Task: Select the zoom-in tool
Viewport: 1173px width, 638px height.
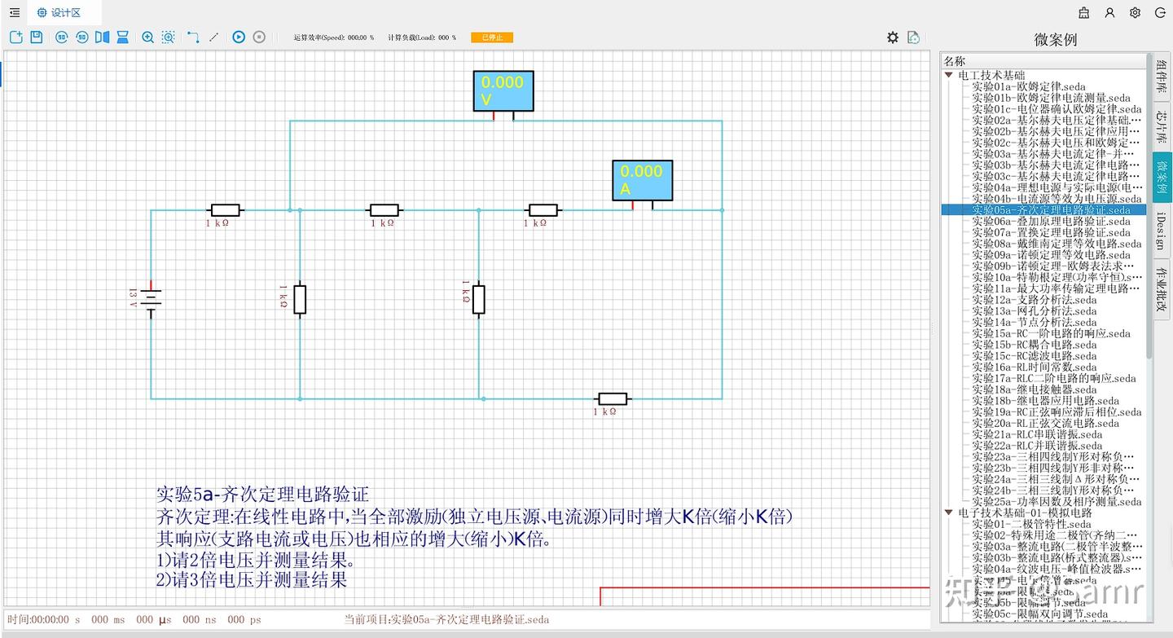Action: pyautogui.click(x=149, y=37)
